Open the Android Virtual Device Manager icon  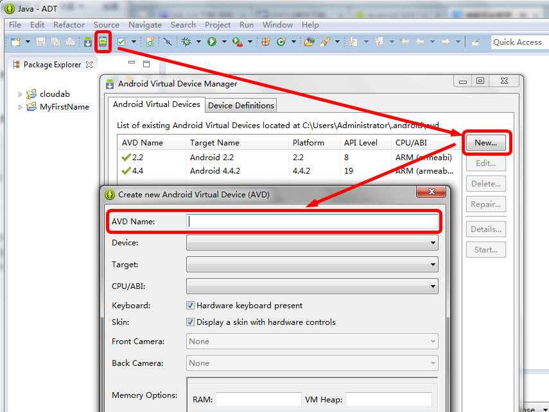click(103, 42)
